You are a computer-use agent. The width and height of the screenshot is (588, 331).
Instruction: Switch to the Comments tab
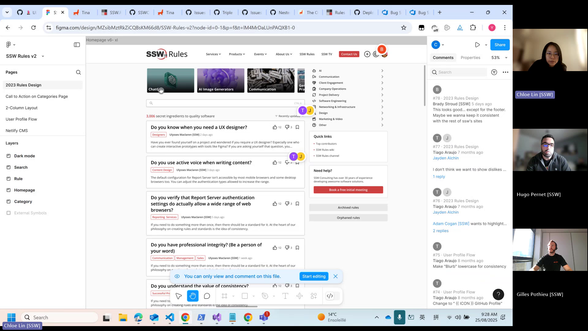(443, 58)
